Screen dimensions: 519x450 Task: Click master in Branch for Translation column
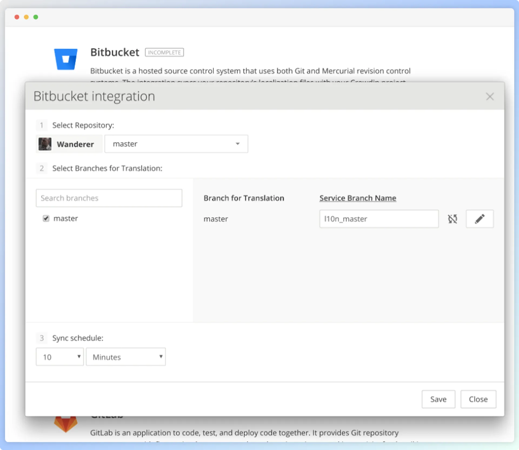pyautogui.click(x=216, y=219)
